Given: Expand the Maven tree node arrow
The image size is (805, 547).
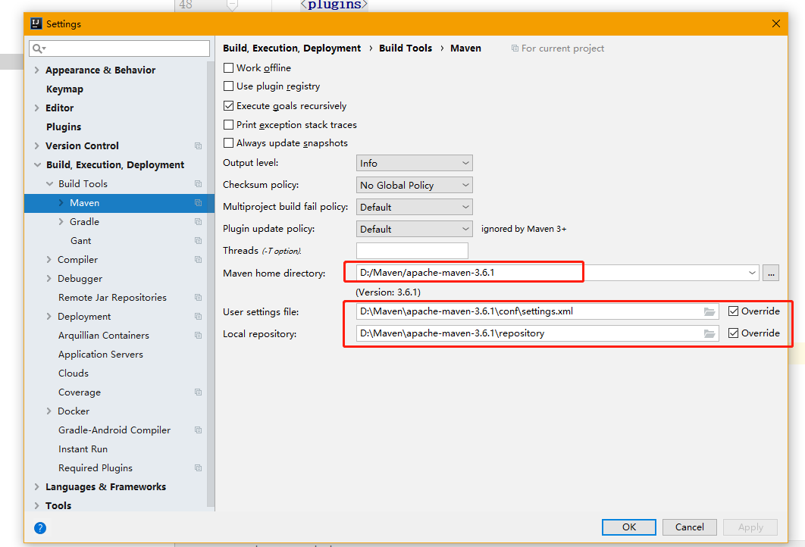Looking at the screenshot, I should pos(61,203).
